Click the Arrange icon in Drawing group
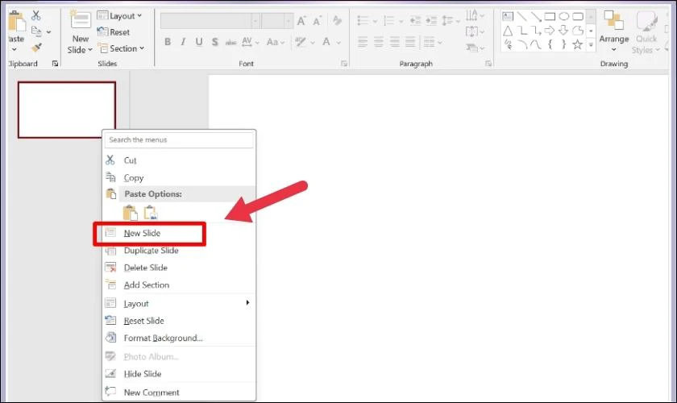The image size is (677, 403). point(613,20)
